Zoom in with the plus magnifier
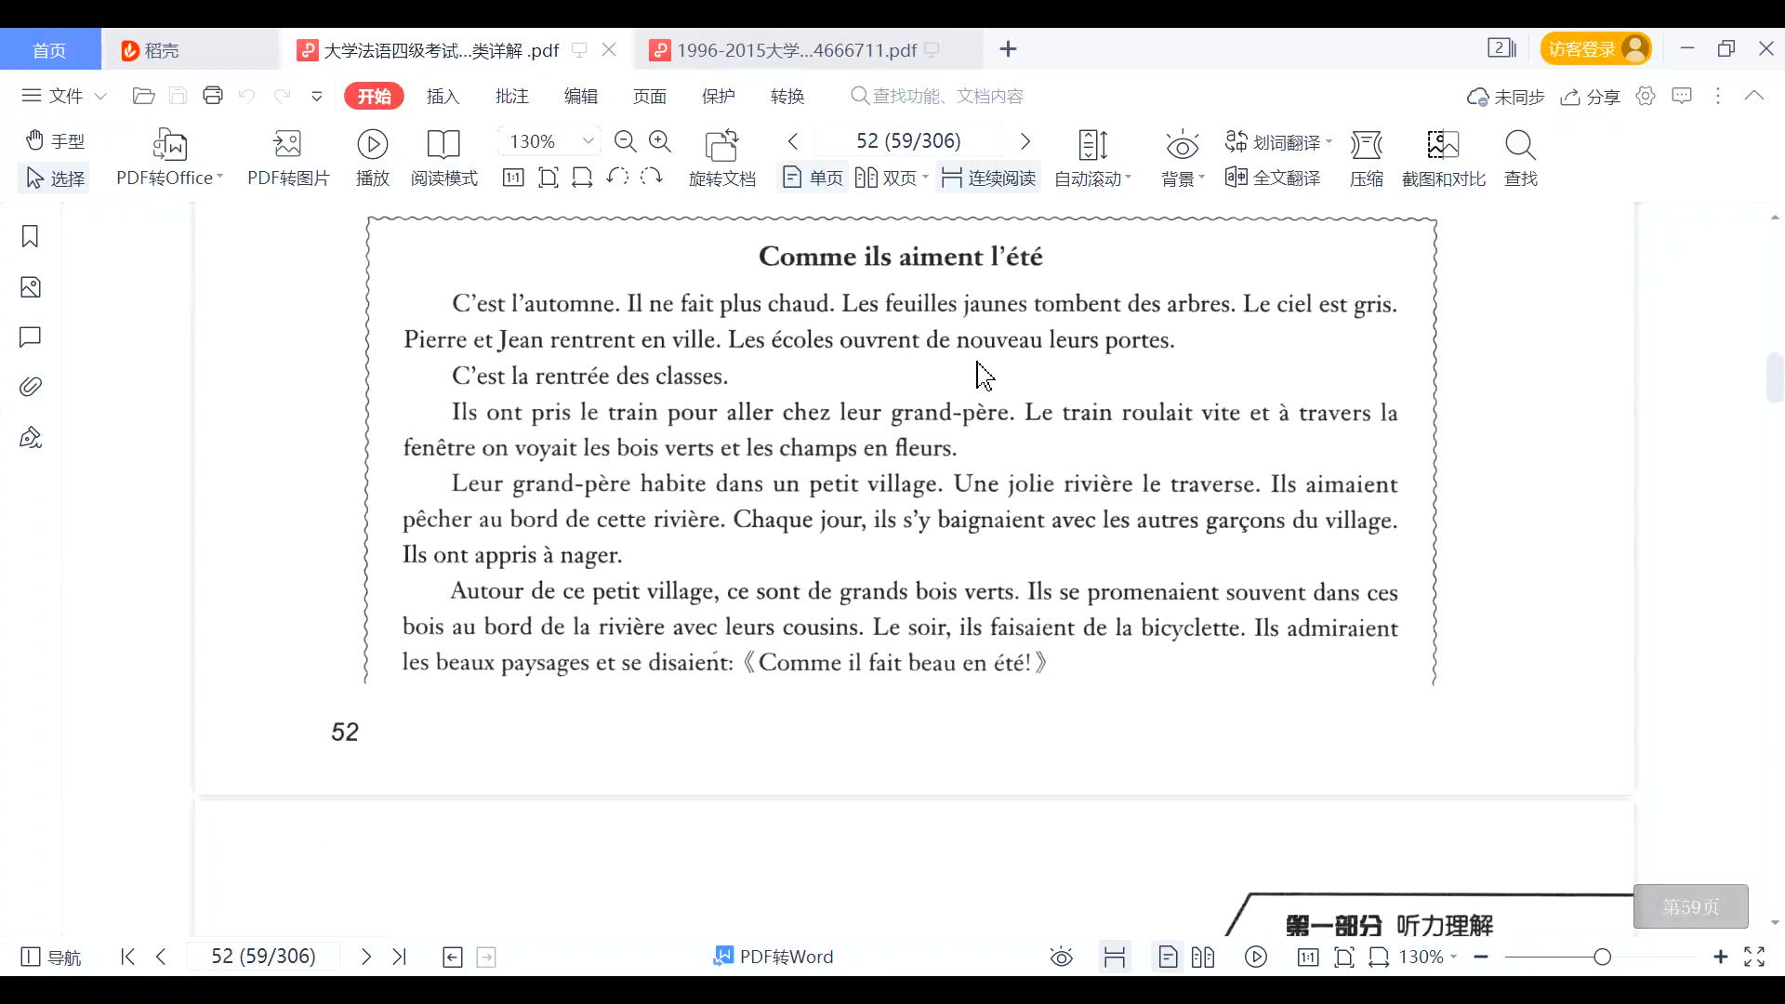This screenshot has height=1004, width=1785. click(660, 141)
